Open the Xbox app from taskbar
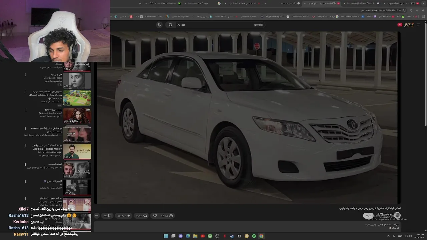This screenshot has height=240, width=427. pos(210,236)
